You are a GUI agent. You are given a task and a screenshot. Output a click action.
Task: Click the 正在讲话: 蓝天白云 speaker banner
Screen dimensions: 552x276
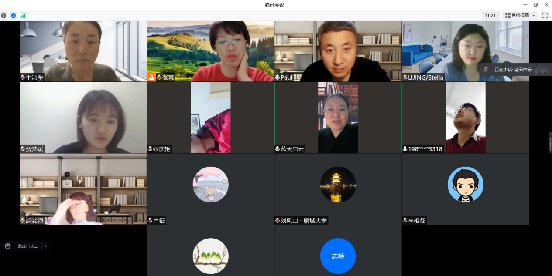tap(515, 70)
